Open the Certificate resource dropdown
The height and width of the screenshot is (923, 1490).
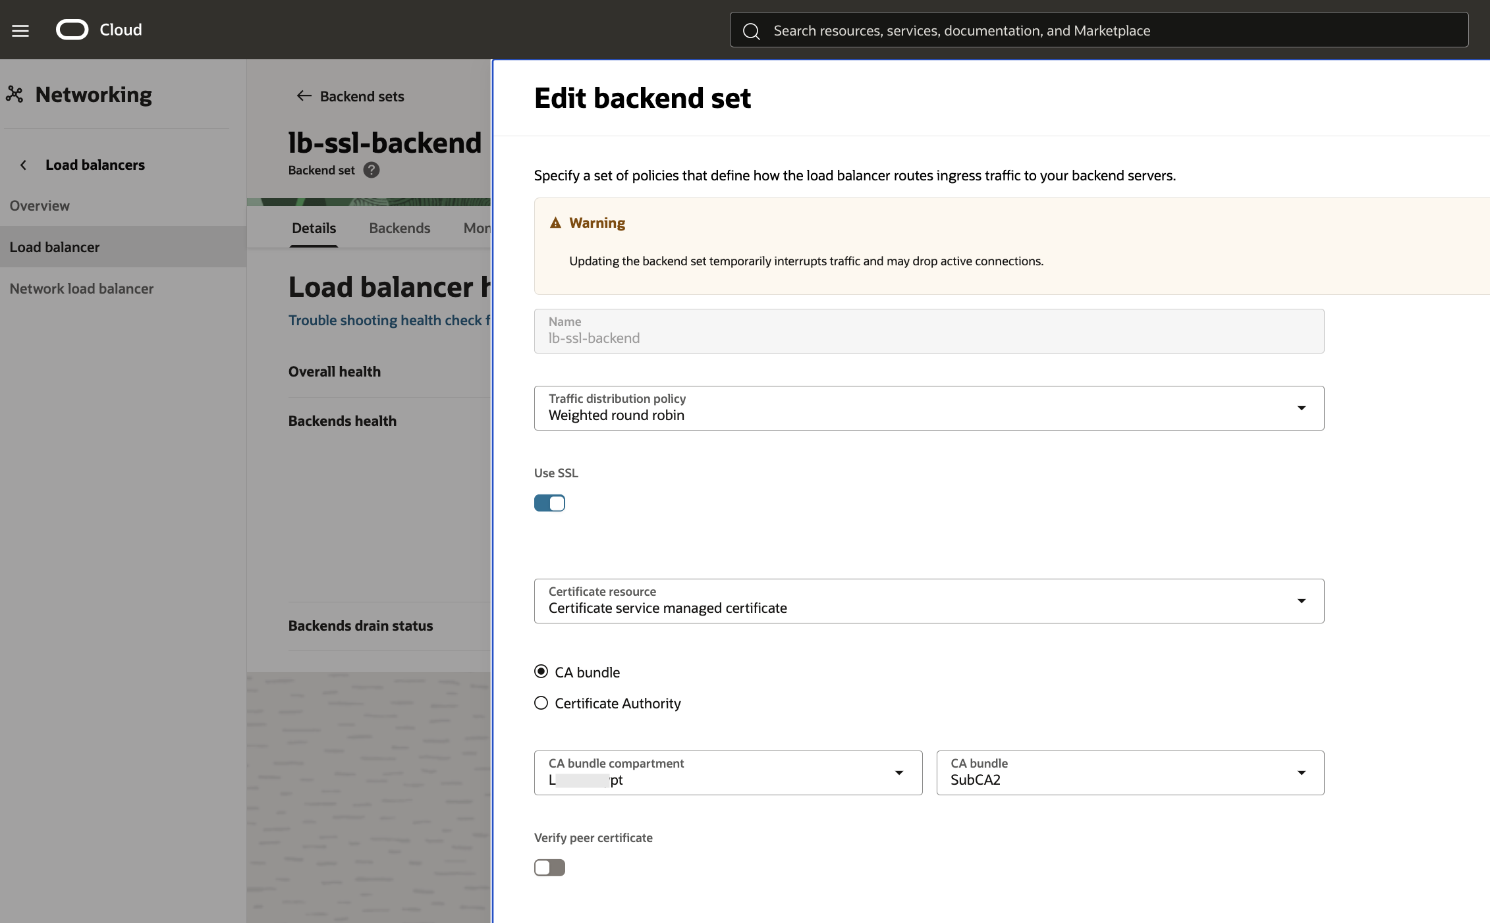[x=1301, y=600]
